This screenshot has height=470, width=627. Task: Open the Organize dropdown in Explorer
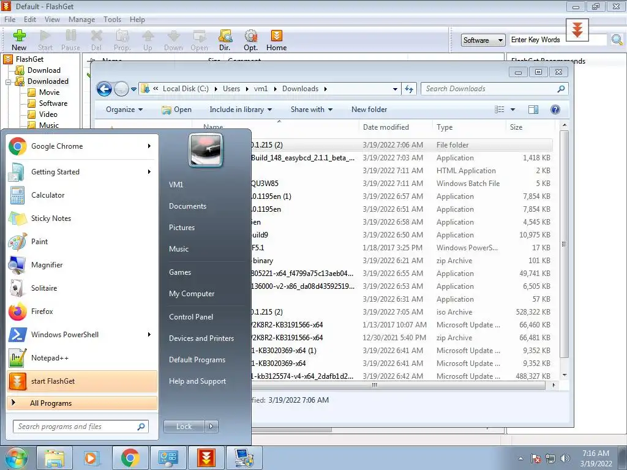[124, 110]
